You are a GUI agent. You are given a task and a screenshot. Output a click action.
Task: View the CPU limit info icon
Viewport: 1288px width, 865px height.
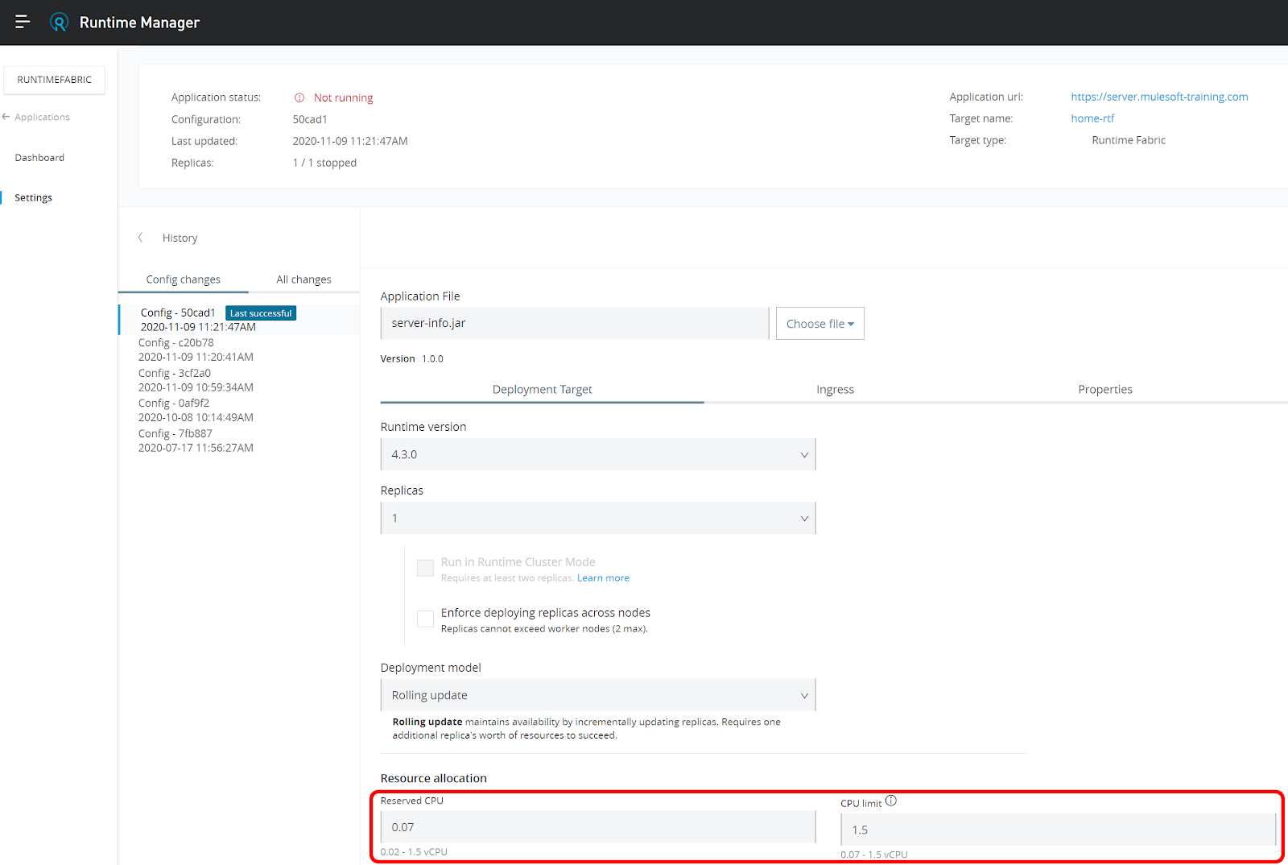(x=891, y=800)
